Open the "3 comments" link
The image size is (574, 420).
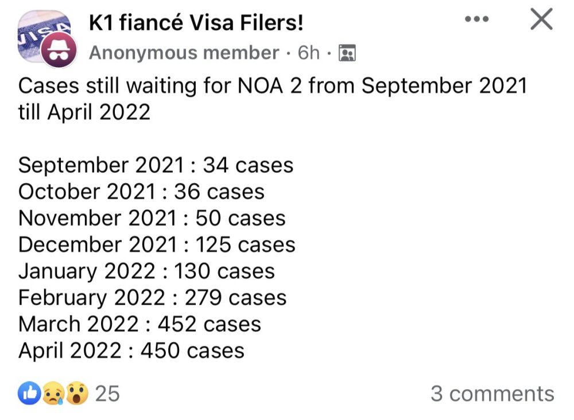click(492, 394)
